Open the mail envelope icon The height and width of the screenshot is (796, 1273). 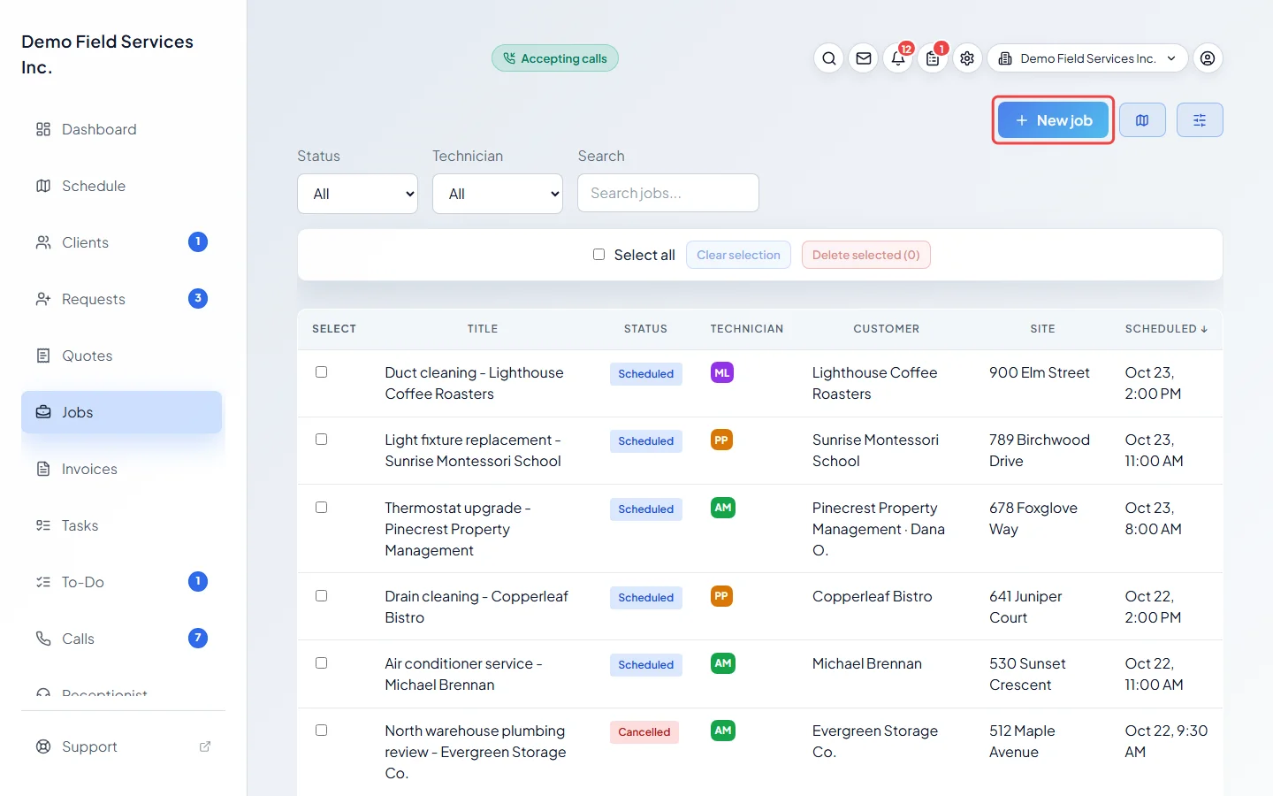[864, 58]
